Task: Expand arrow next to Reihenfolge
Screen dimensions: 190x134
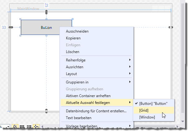Action: pos(130,60)
